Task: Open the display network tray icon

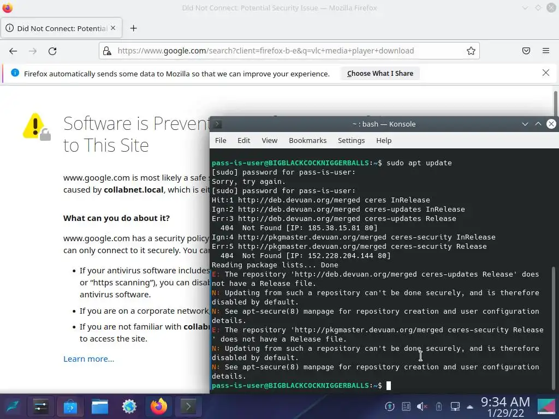Action: [455, 406]
